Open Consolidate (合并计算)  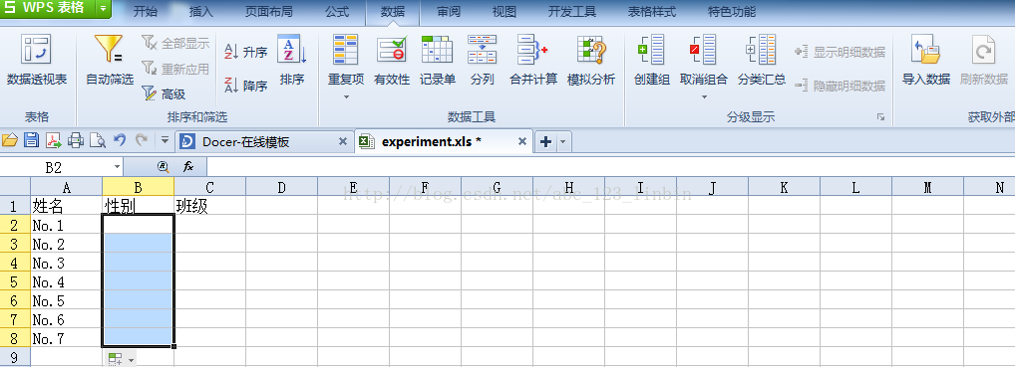click(x=533, y=61)
